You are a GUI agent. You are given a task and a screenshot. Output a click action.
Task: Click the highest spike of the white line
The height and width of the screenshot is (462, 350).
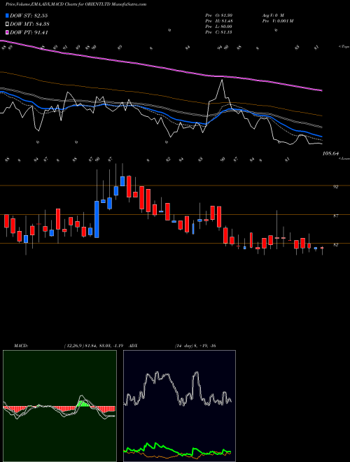point(222,80)
